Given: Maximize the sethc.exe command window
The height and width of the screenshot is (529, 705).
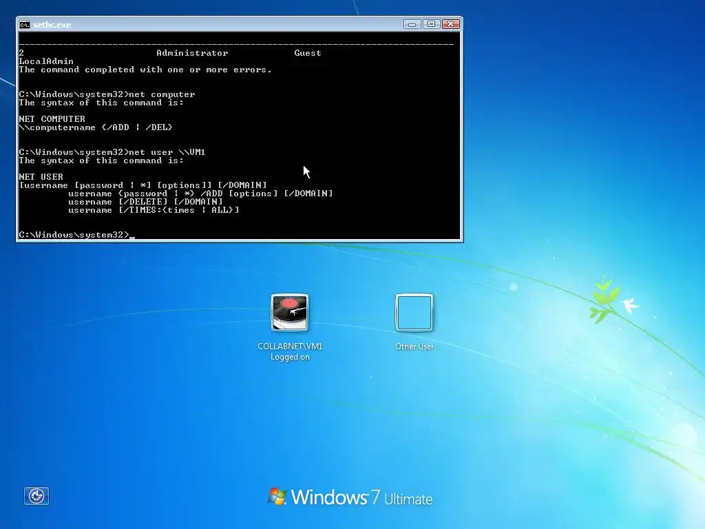Looking at the screenshot, I should [x=431, y=24].
